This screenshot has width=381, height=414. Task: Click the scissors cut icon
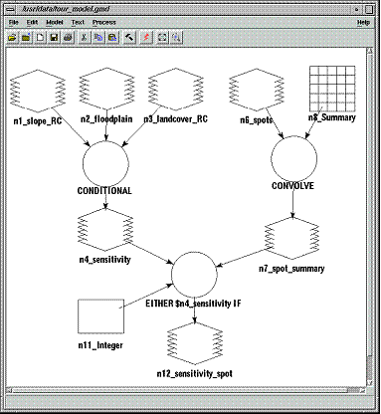(84, 37)
